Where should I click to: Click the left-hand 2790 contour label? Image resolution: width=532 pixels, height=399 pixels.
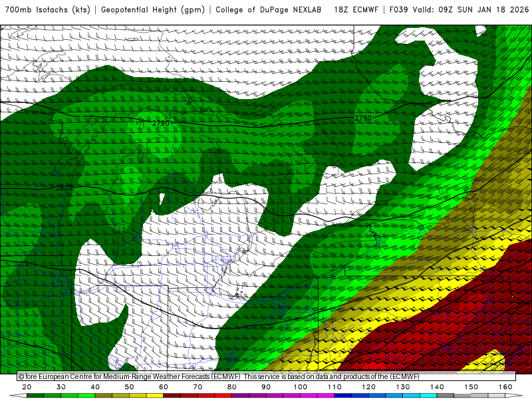[x=161, y=123]
